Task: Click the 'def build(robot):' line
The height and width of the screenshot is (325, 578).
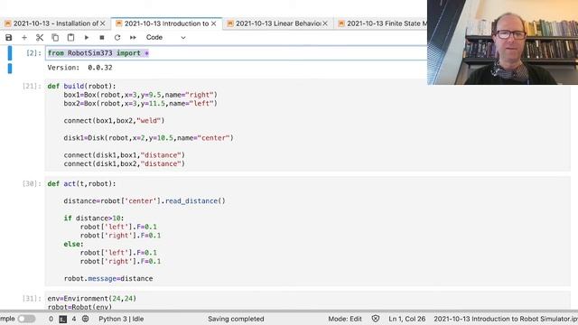Action: [x=81, y=87]
